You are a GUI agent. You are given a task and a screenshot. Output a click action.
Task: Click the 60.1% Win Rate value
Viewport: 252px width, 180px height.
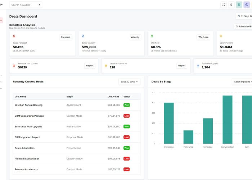[x=156, y=47]
